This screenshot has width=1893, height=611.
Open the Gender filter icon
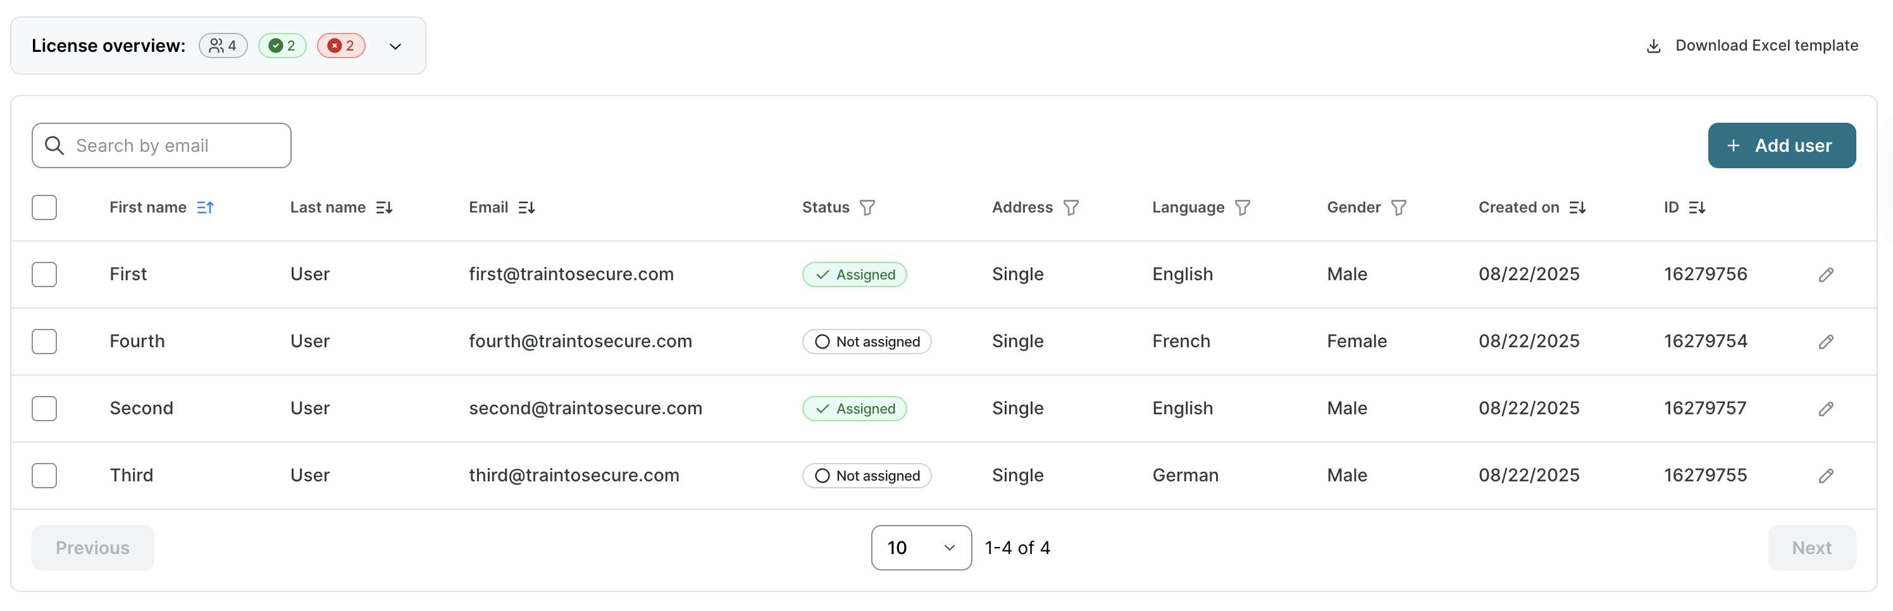click(x=1398, y=208)
